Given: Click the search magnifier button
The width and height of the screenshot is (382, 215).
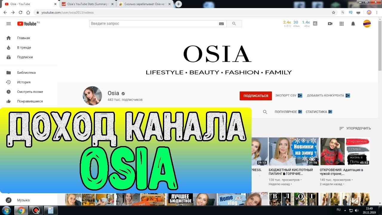Looking at the screenshot, I should pyautogui.click(x=234, y=24).
